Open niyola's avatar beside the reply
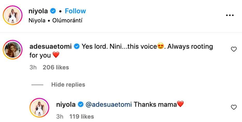 pos(40,107)
